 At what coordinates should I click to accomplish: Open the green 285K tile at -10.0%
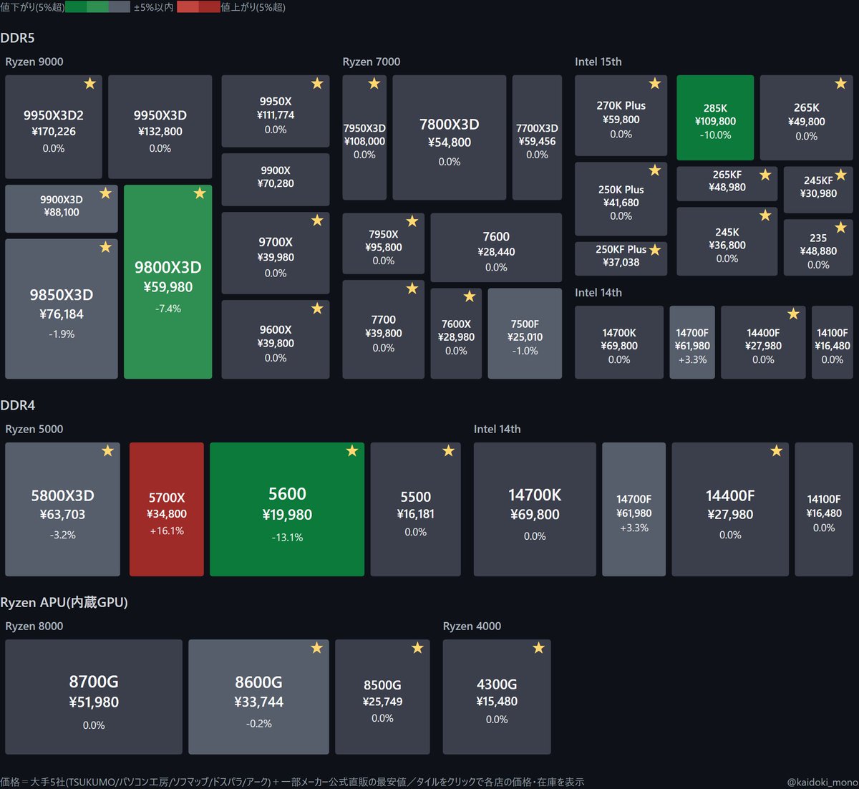pyautogui.click(x=715, y=117)
